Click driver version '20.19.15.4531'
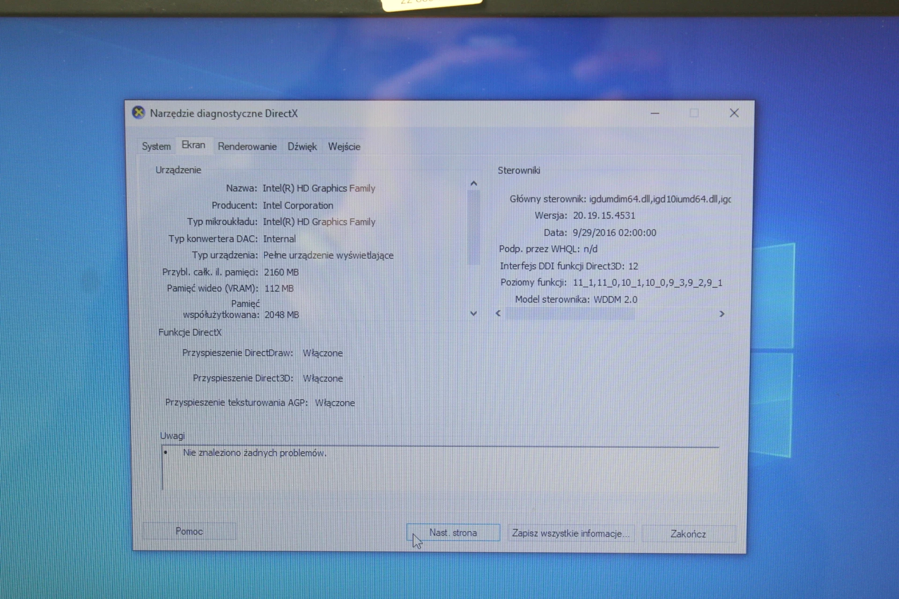This screenshot has width=899, height=599. coord(604,216)
